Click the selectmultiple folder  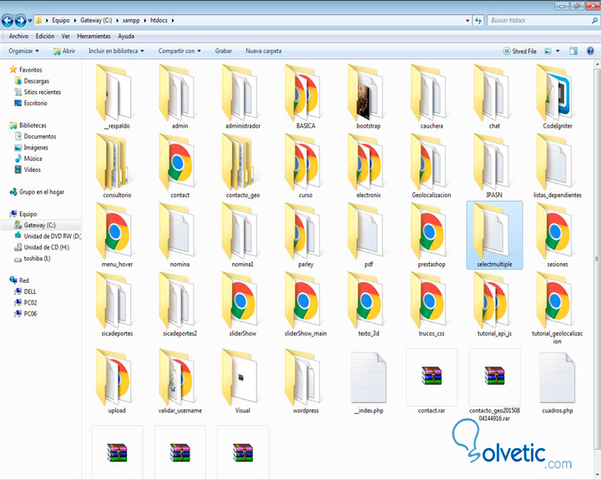click(494, 235)
